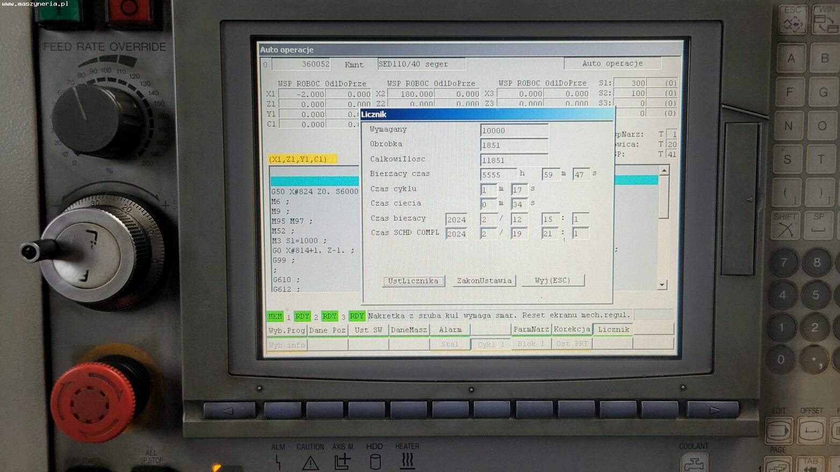Click the scroll up arrow in program list

point(664,171)
